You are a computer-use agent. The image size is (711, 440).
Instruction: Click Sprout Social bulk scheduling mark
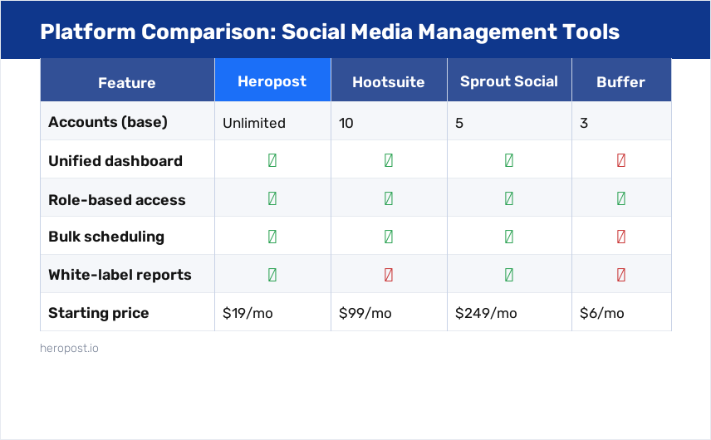coord(509,237)
